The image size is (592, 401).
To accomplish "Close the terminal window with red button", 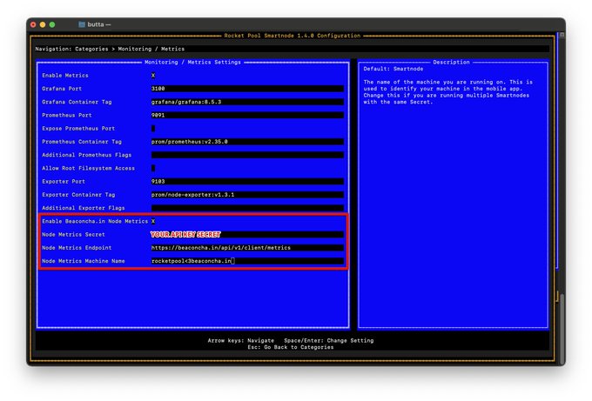I will [x=33, y=24].
